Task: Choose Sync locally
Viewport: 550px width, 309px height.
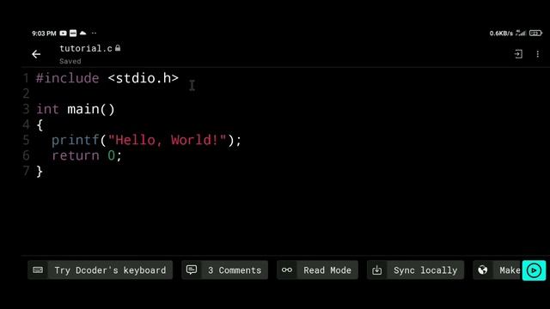Action: pos(415,270)
